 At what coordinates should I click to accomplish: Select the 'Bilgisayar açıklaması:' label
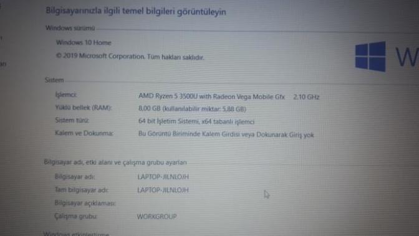pos(85,203)
